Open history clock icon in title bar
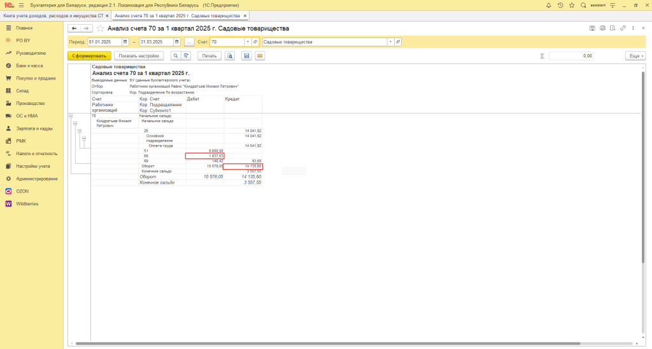Screen dimensions: 652x349 point(560,5)
